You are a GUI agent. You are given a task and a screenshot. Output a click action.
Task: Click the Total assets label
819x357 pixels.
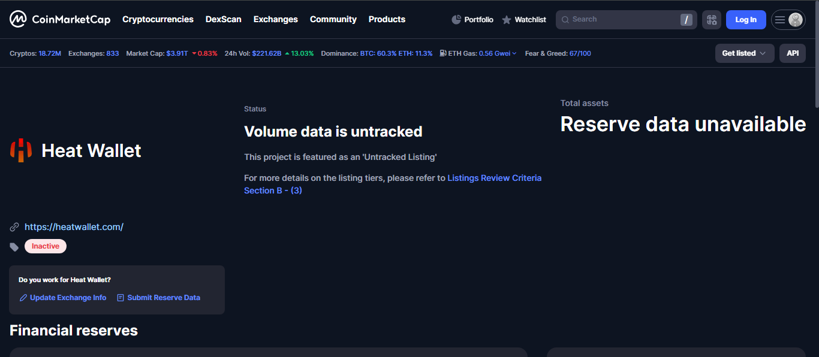coord(585,103)
